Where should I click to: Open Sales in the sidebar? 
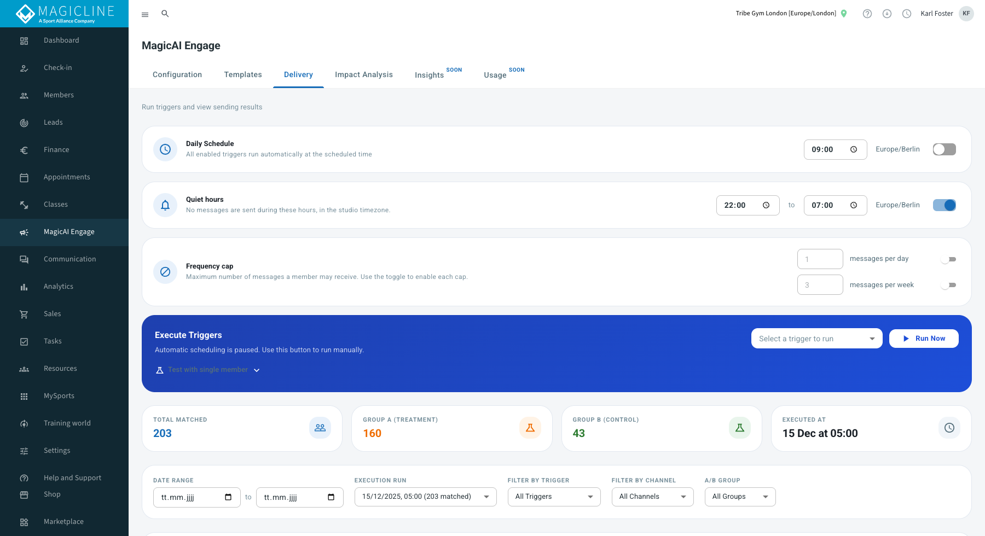click(x=64, y=314)
